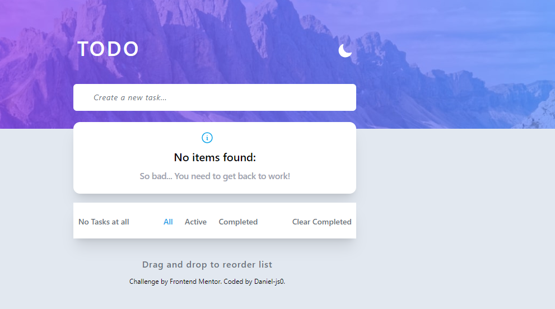Select the All filter tab
The width and height of the screenshot is (555, 309).
(168, 222)
